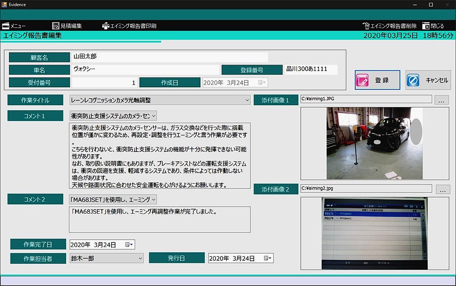This screenshot has width=456, height=286.
Task: Open calendar picker for 発行日
Action: click(267, 258)
